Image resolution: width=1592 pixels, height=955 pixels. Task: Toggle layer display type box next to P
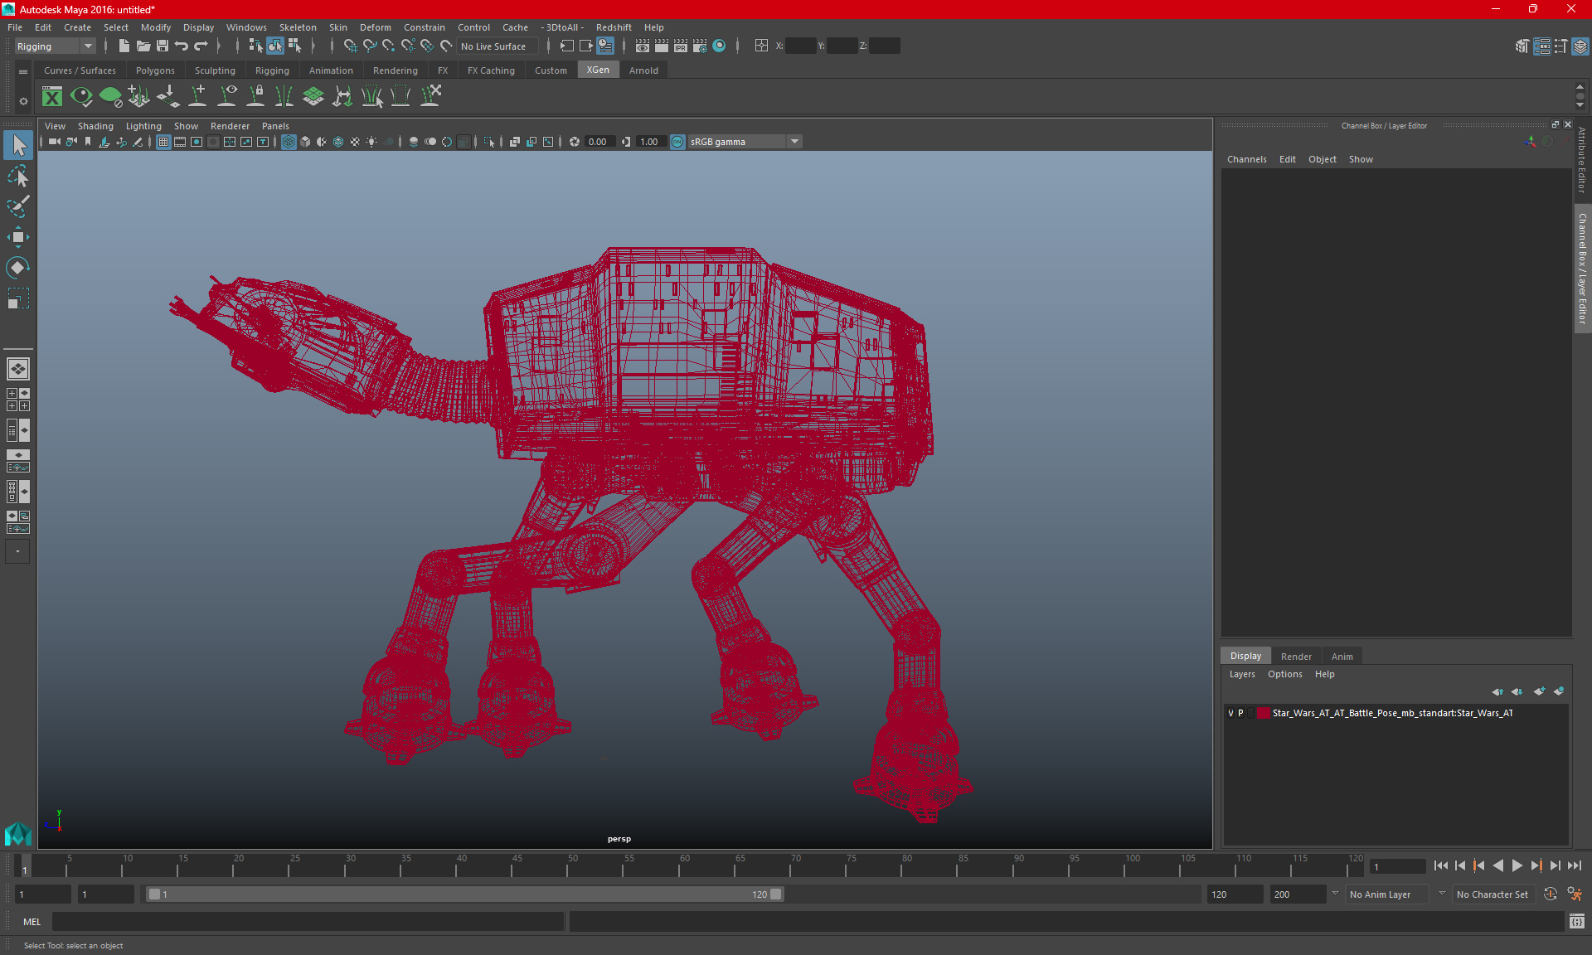1252,713
